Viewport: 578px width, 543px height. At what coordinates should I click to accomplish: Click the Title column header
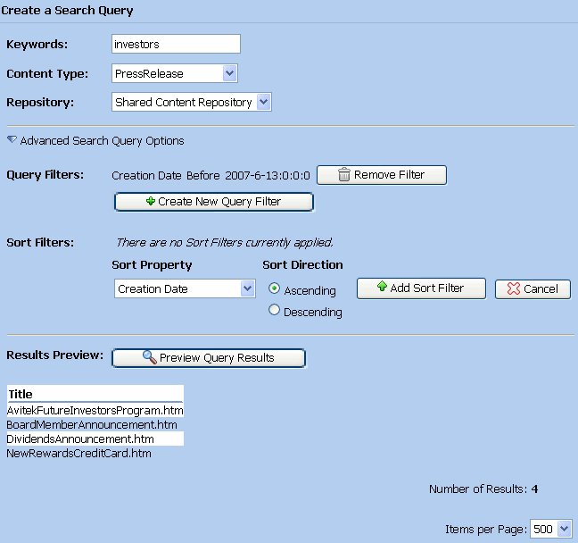click(x=21, y=394)
